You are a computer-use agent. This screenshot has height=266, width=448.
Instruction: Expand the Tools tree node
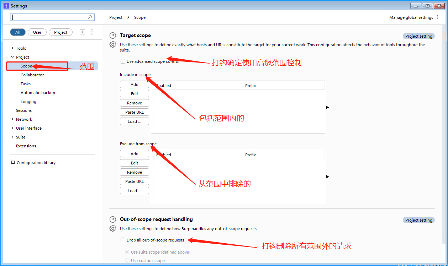[12, 48]
